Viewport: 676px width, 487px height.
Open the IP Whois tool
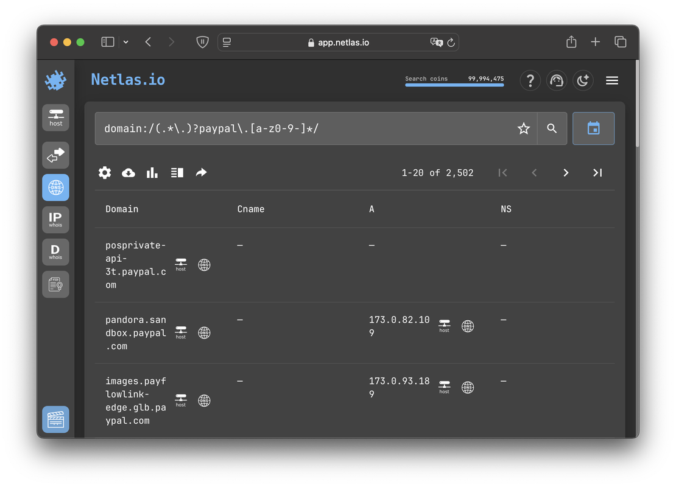coord(55,219)
